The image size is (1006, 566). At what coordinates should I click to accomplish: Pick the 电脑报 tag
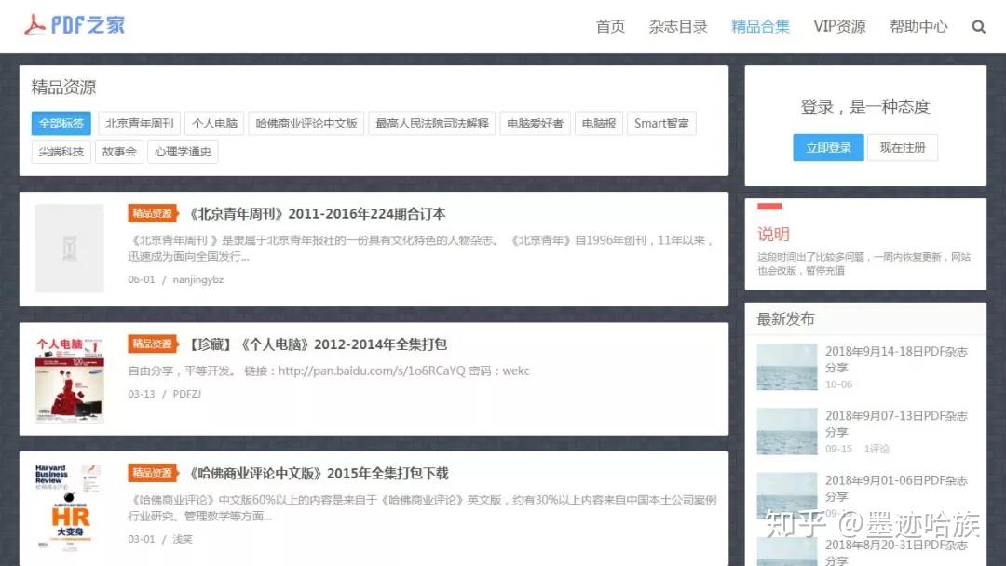(599, 123)
